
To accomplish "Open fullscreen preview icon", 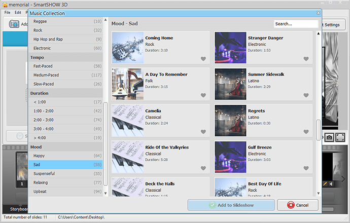I will (340, 137).
